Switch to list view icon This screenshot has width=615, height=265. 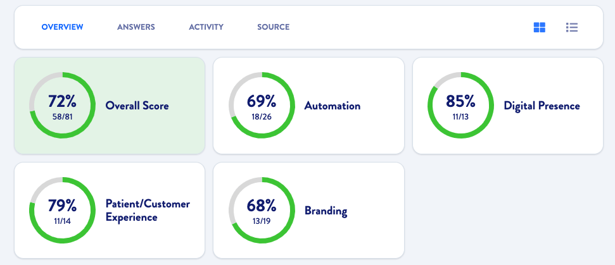click(572, 27)
